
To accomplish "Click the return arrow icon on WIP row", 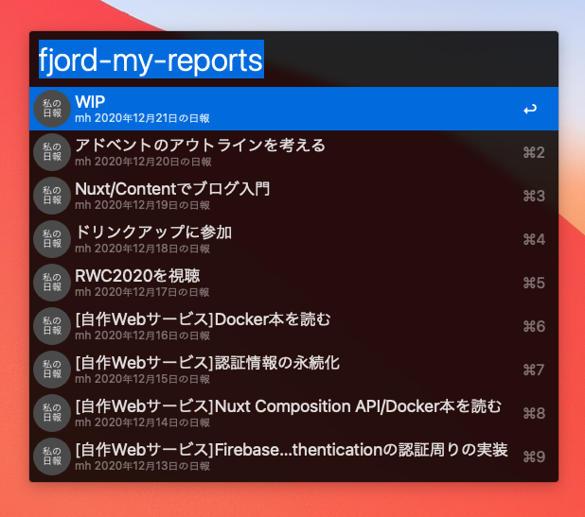I will [x=530, y=109].
